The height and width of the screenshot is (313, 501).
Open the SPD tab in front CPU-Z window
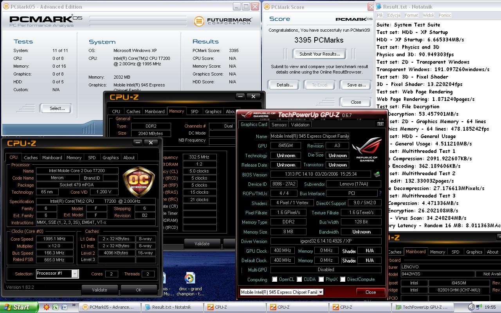click(92, 157)
